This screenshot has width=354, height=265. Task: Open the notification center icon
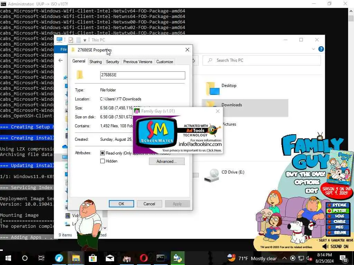pos(344,258)
